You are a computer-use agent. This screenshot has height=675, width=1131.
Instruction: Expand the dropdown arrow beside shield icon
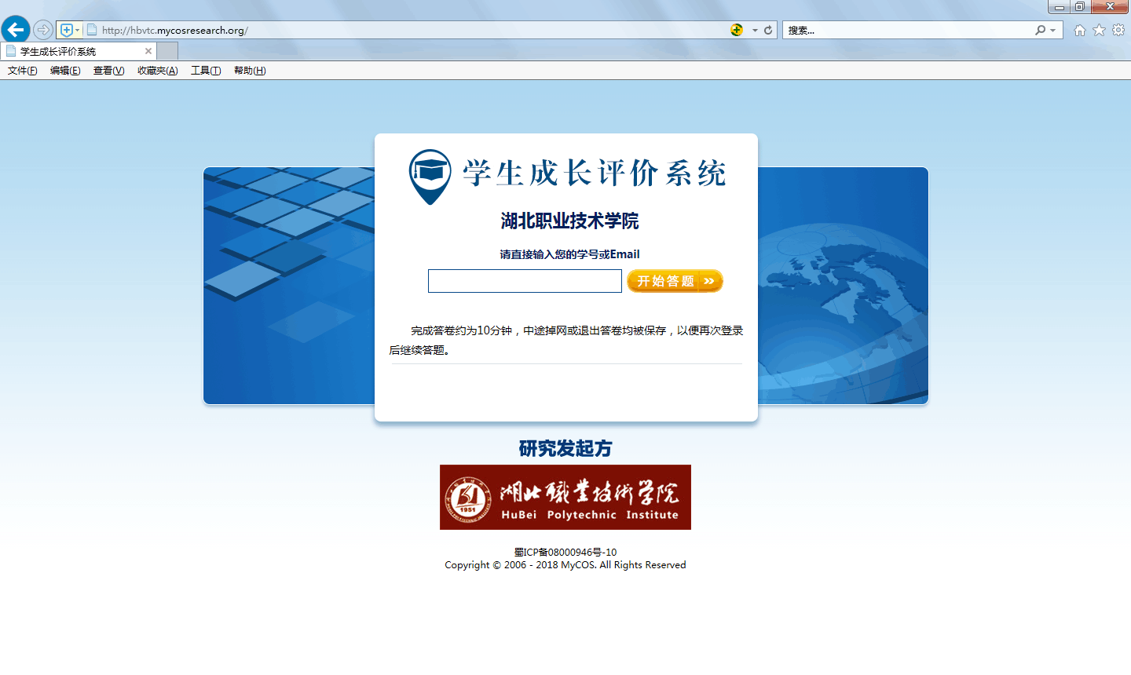pyautogui.click(x=77, y=30)
